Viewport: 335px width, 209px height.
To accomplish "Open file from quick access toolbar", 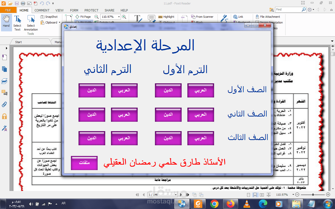I will click(x=10, y=3).
